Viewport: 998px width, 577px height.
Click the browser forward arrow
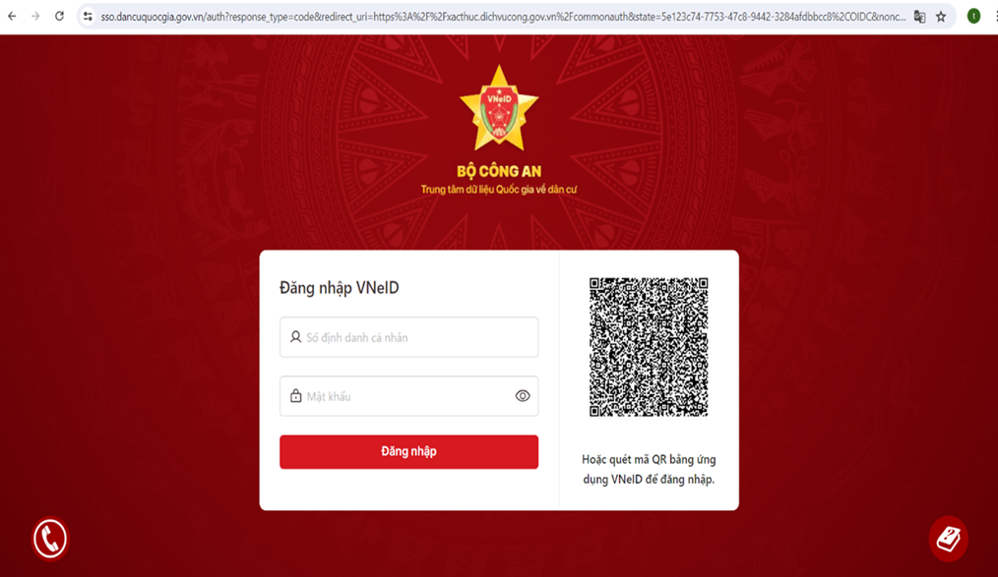[x=35, y=17]
